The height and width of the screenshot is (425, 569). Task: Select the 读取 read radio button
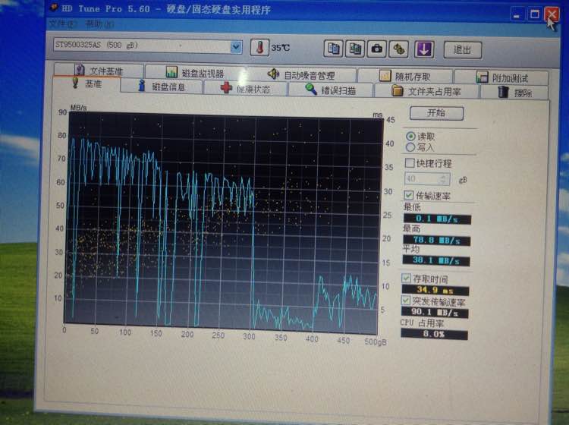coord(410,136)
